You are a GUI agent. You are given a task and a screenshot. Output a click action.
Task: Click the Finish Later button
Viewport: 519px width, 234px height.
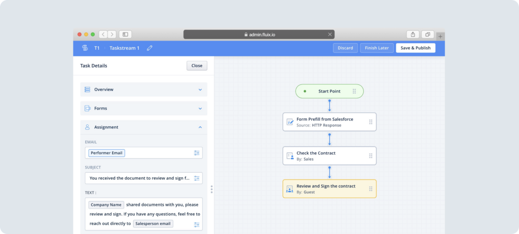point(377,48)
